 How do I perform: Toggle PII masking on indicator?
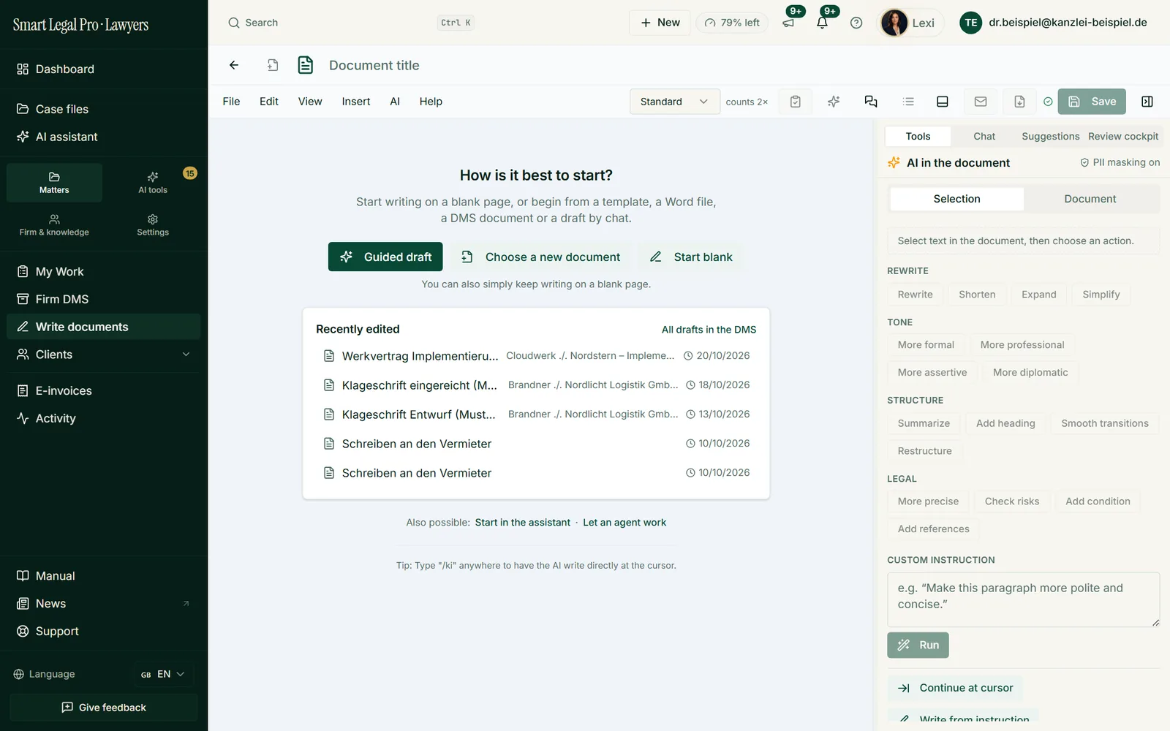pos(1120,162)
